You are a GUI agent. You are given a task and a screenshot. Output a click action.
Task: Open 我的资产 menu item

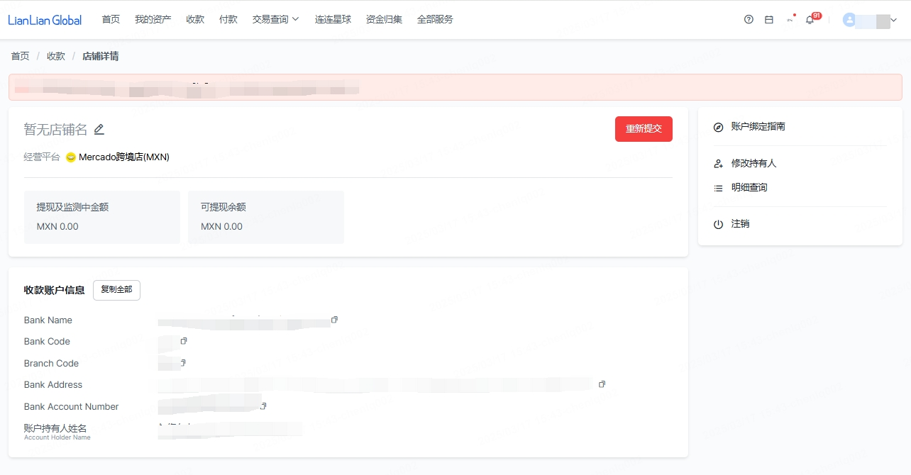pos(153,20)
